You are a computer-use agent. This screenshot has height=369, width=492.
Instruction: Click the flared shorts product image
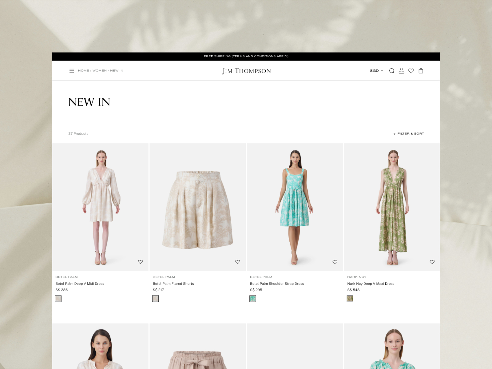tap(197, 207)
